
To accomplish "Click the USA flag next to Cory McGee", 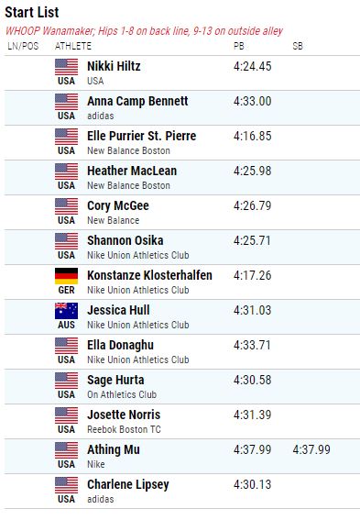I will click(66, 206).
